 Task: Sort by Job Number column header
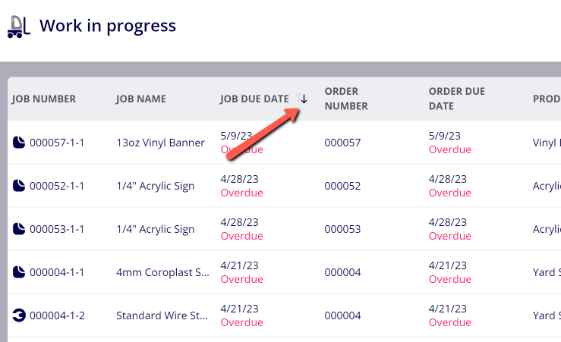[x=43, y=99]
